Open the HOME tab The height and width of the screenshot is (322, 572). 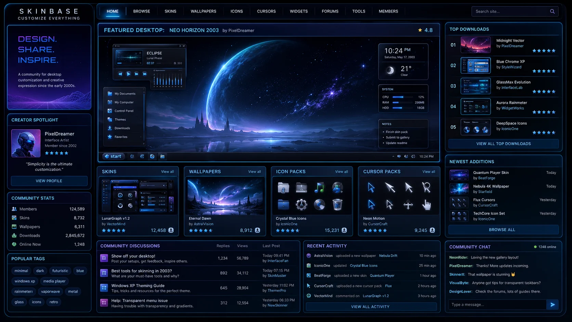113,11
